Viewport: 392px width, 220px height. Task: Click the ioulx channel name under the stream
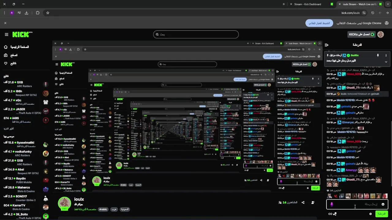tap(79, 199)
